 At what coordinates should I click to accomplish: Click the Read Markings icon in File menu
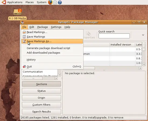[24, 32]
